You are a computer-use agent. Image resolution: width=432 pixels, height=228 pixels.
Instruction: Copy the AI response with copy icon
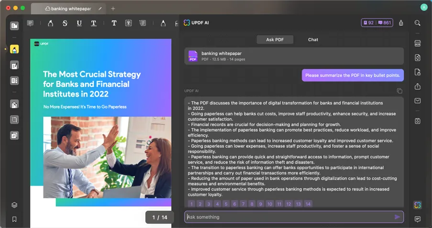point(399,91)
